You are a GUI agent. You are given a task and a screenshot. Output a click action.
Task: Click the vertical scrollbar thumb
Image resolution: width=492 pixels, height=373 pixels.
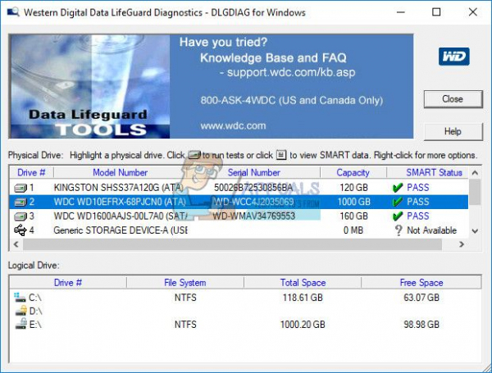tap(475, 192)
